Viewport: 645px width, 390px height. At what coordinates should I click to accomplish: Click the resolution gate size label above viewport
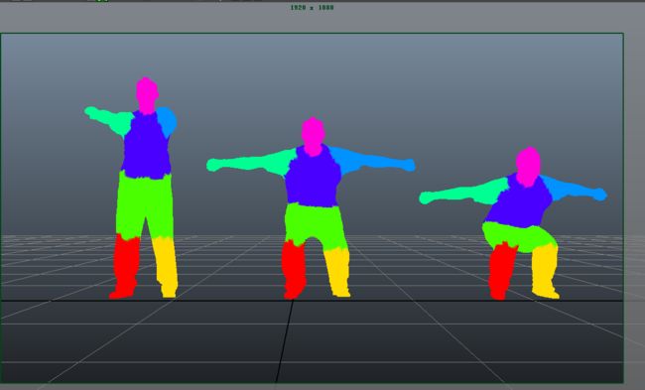[x=312, y=7]
